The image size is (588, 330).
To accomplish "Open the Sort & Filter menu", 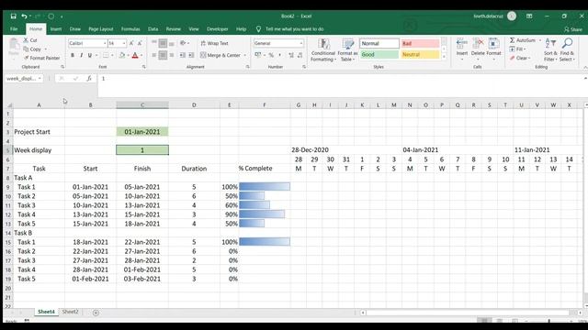I will 550,49.
